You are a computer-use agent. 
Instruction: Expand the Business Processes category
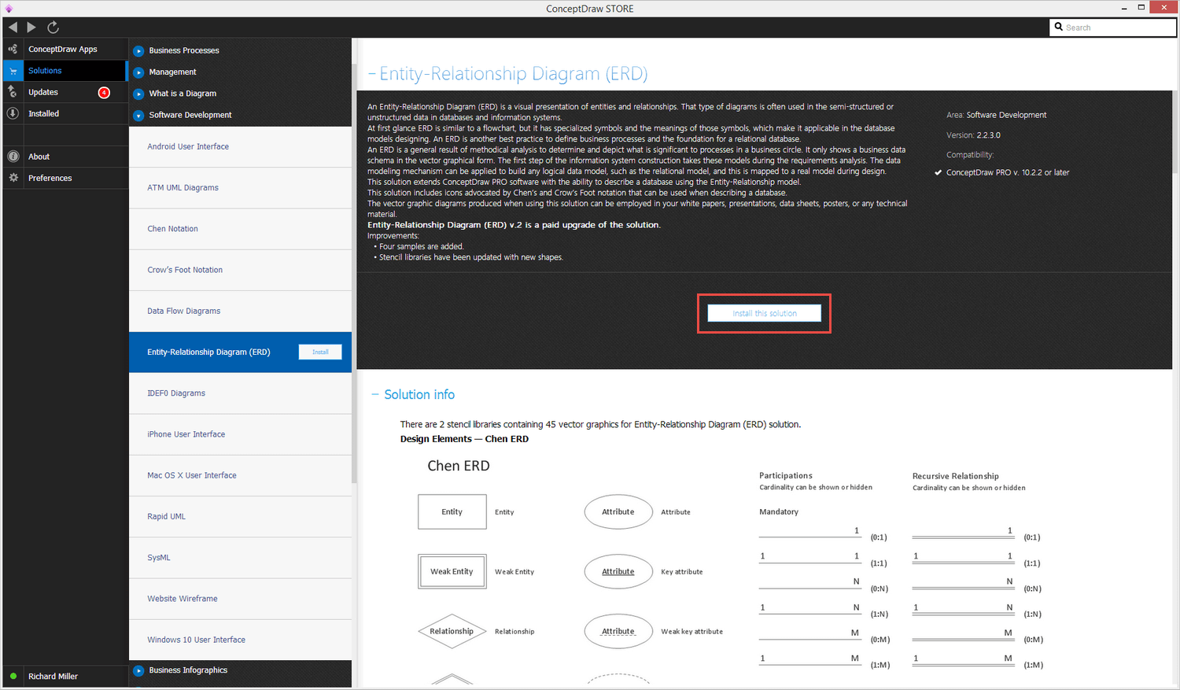pos(138,50)
